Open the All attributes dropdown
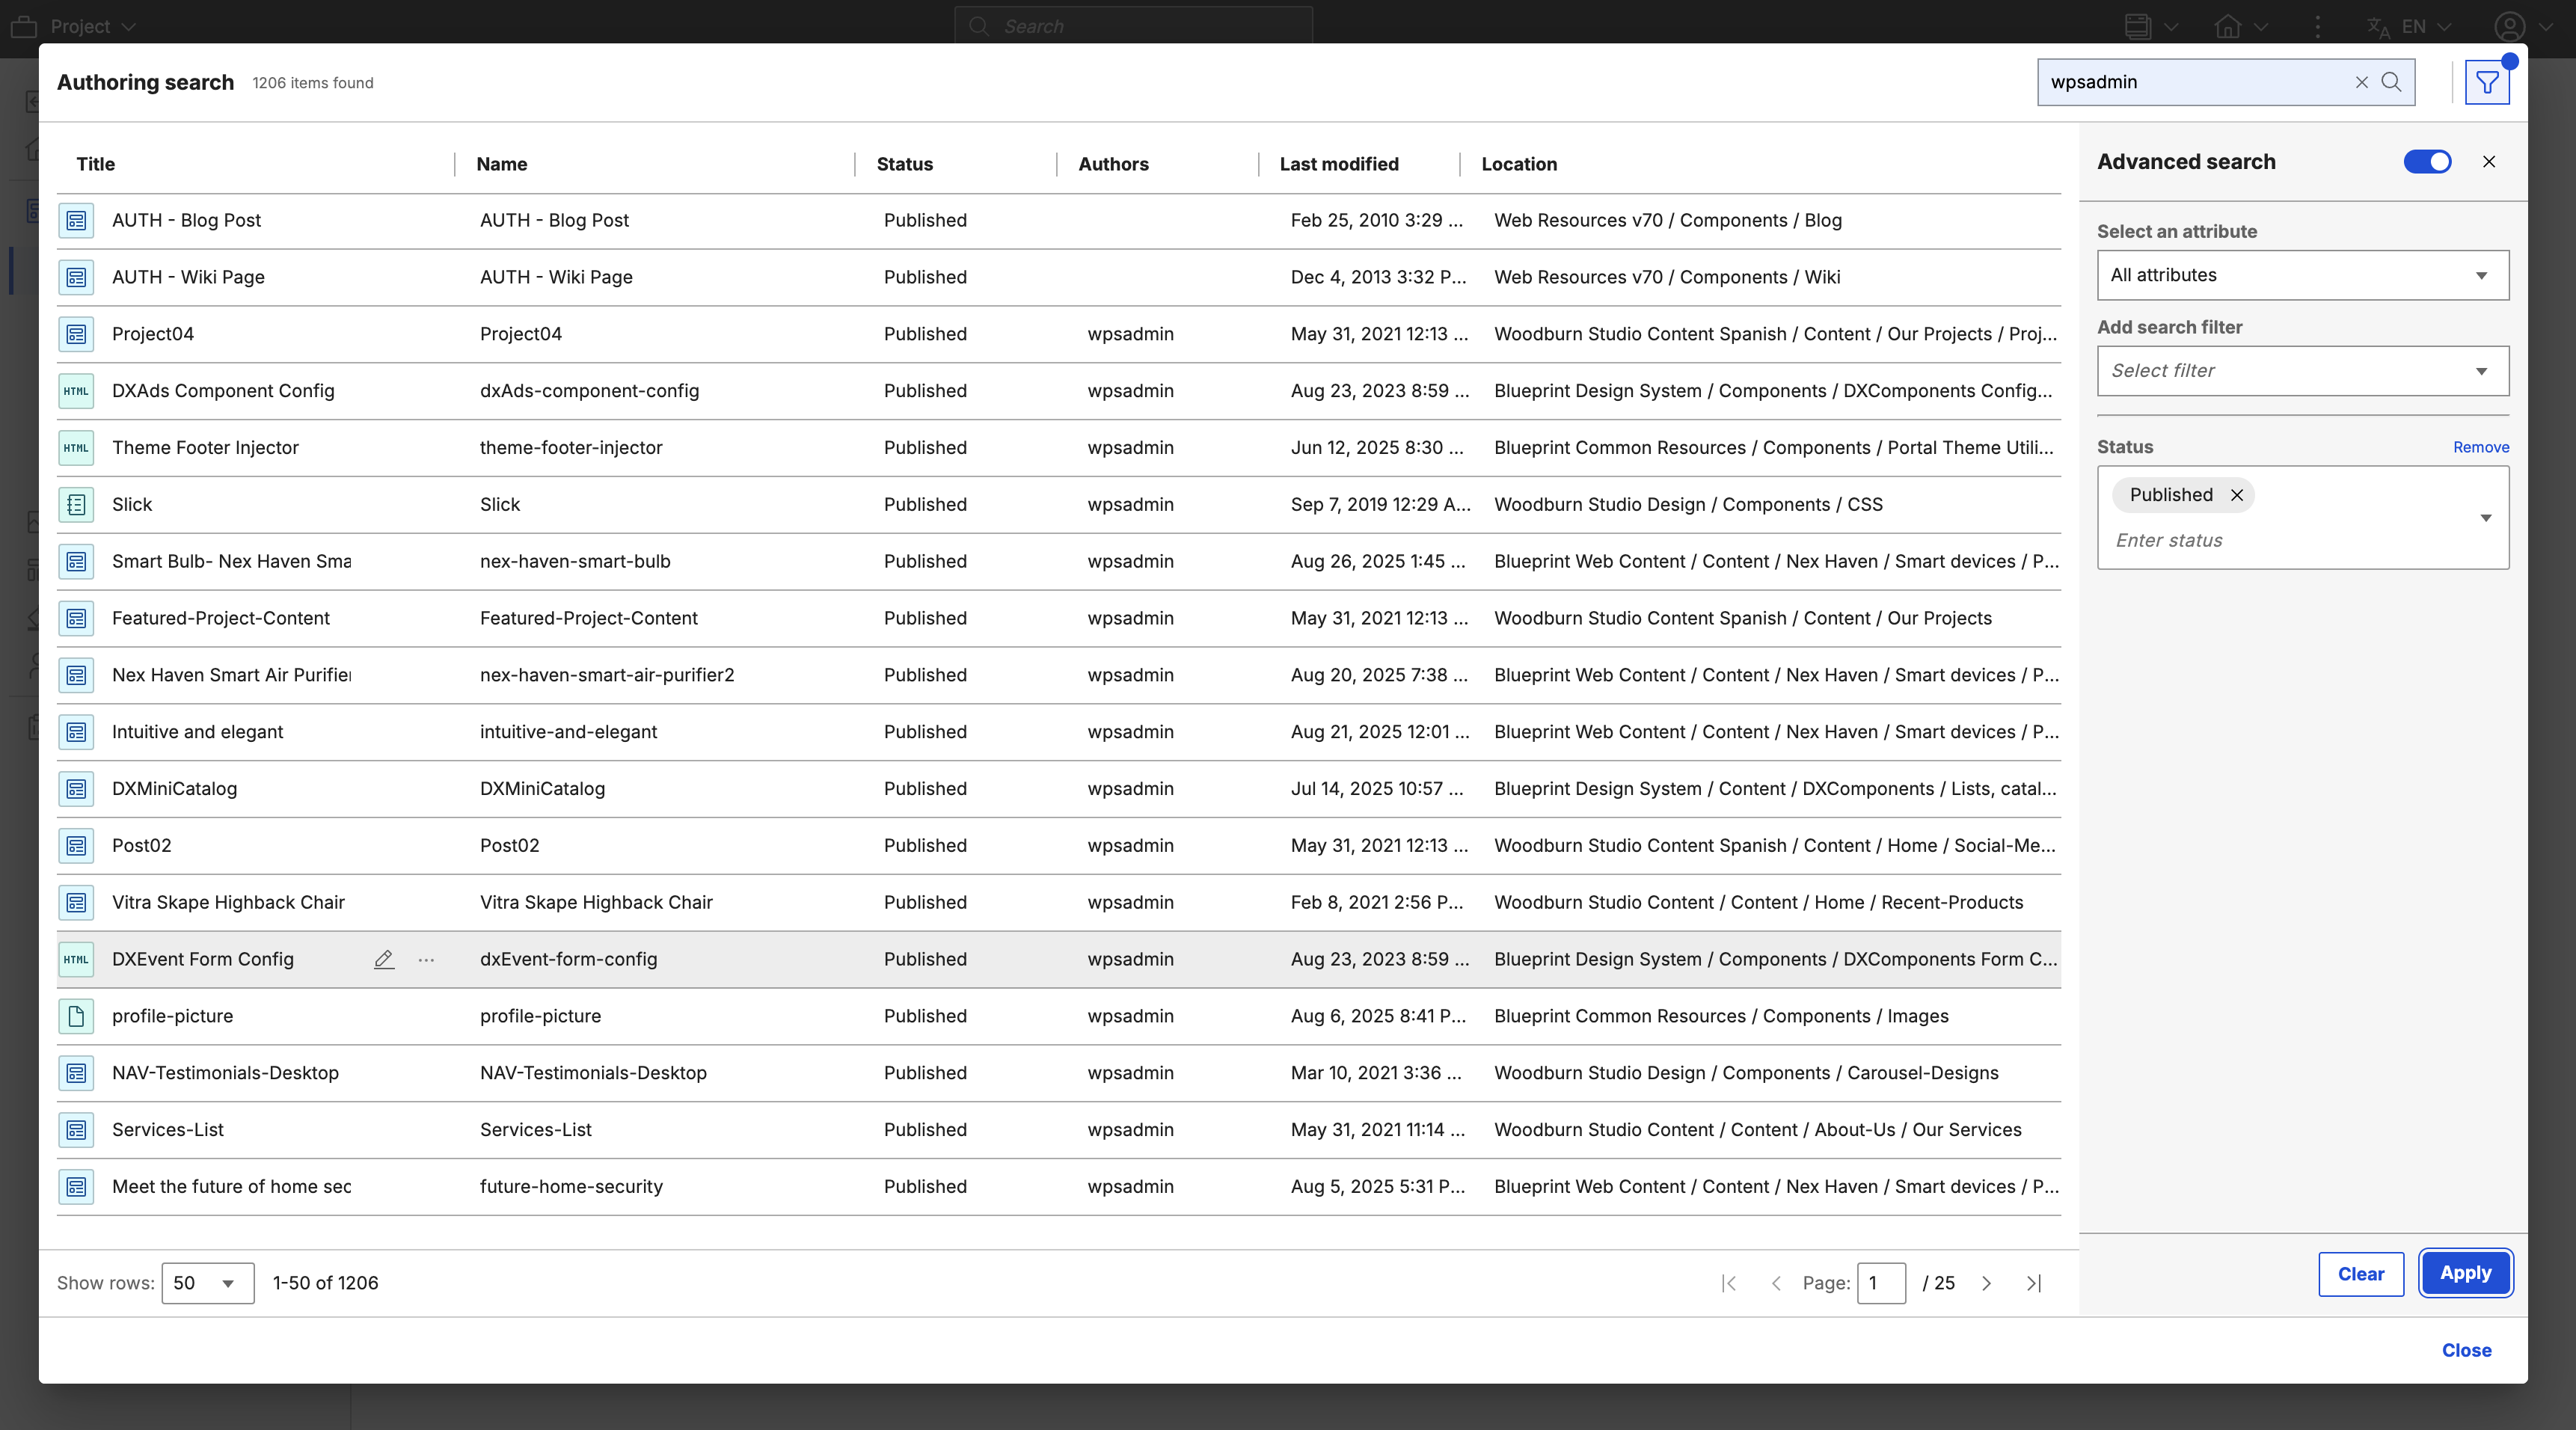 pyautogui.click(x=2302, y=275)
